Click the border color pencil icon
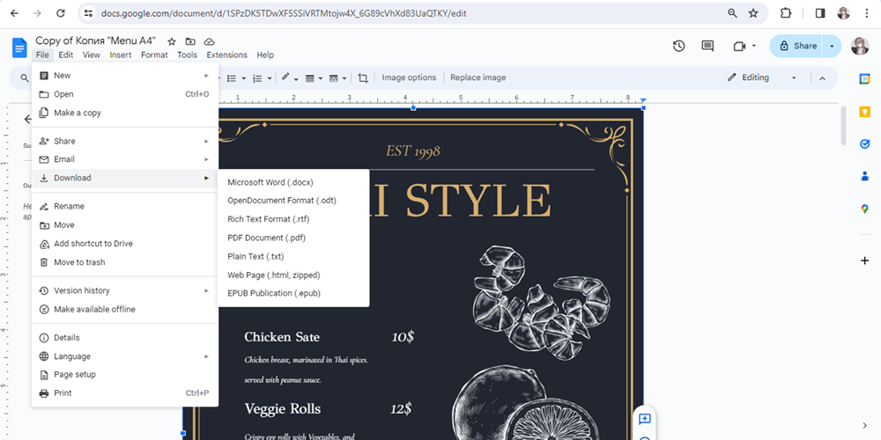 (285, 77)
